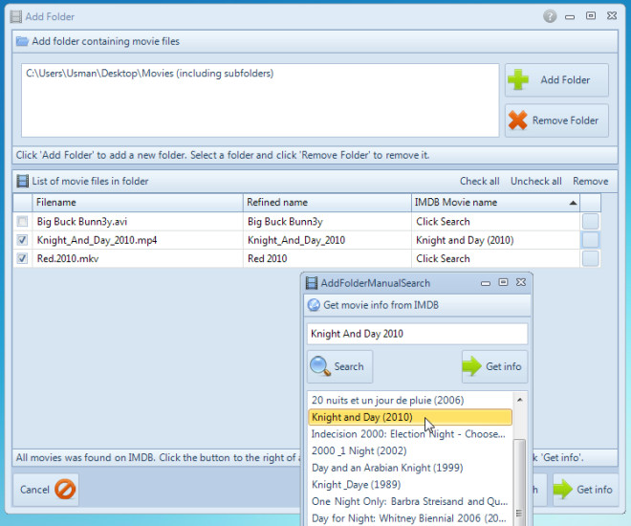The width and height of the screenshot is (631, 526).
Task: Sort by Filename column header
Action: (x=138, y=203)
